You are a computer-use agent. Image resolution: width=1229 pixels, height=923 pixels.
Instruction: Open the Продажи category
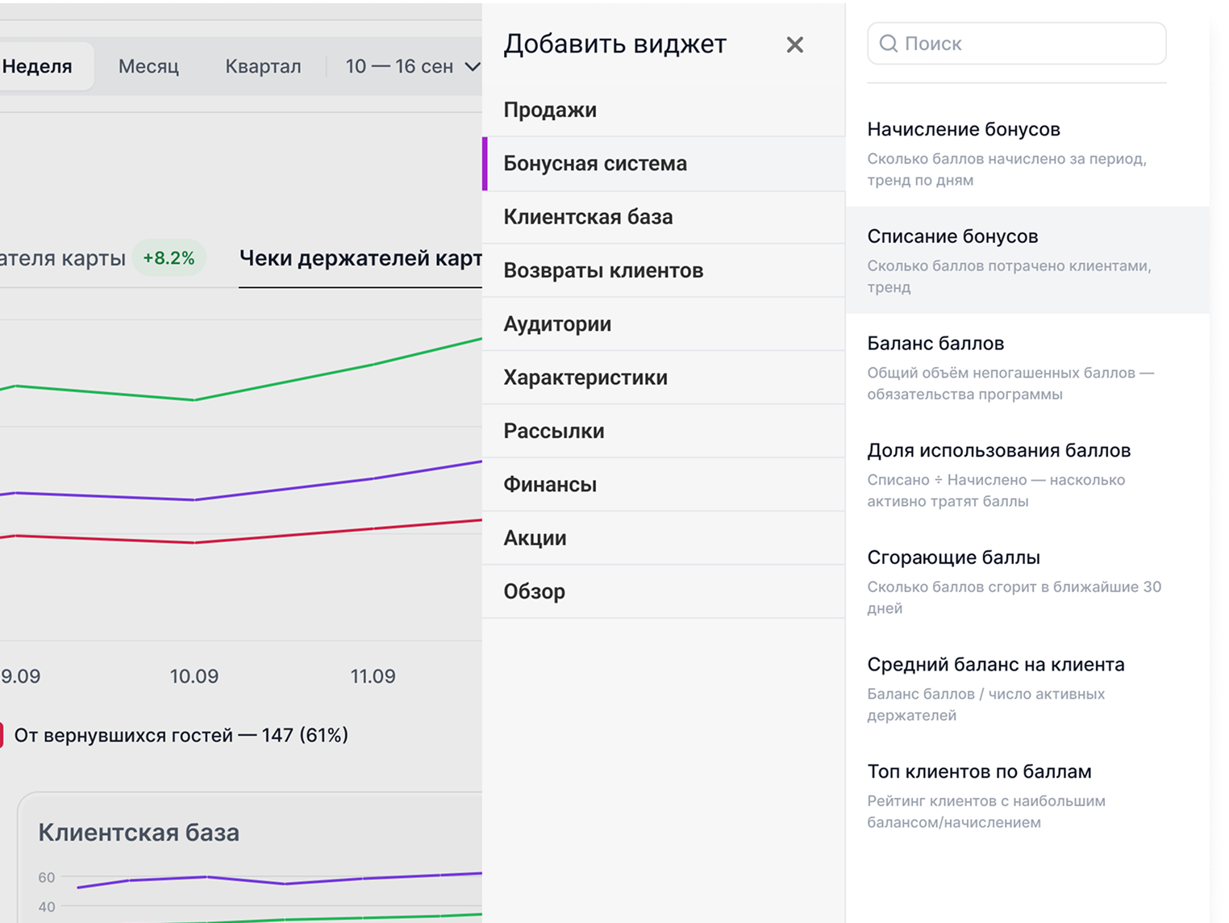(664, 110)
